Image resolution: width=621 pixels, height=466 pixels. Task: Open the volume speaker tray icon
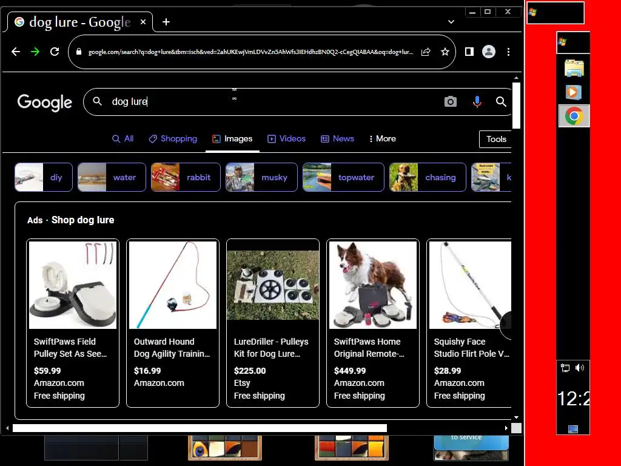tap(579, 368)
